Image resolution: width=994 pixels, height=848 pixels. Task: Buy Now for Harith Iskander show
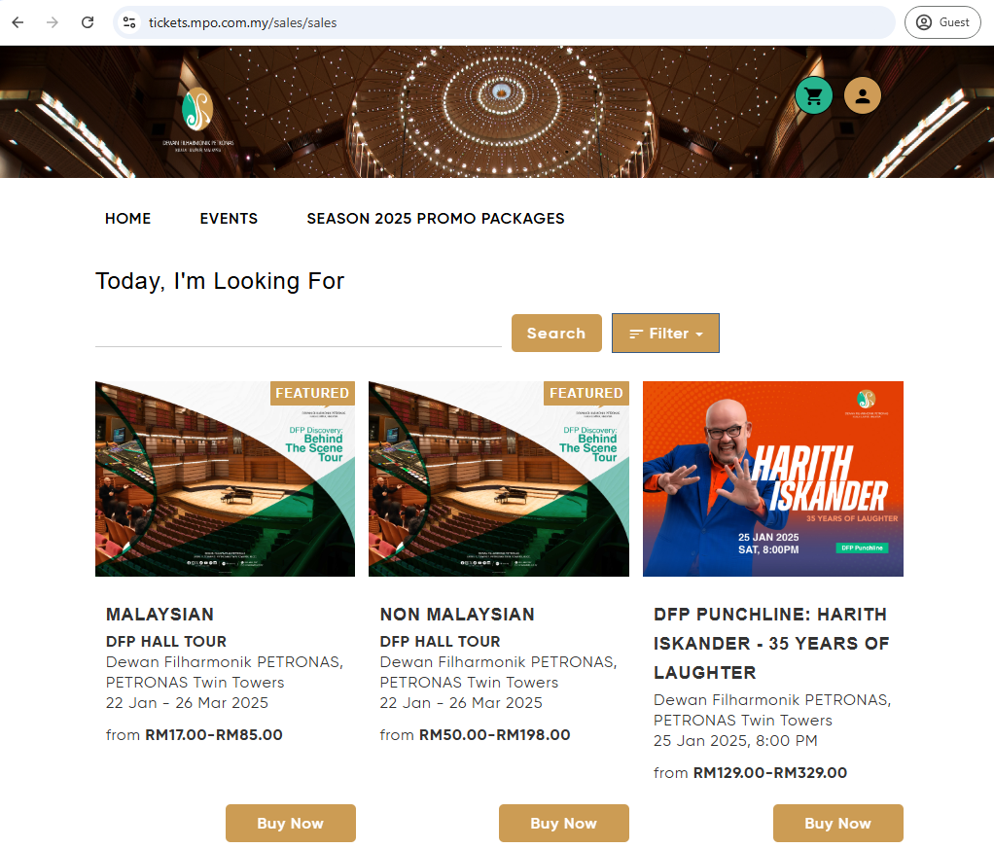click(838, 823)
